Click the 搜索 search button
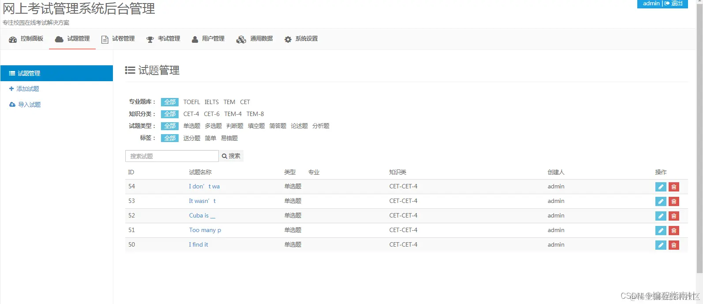Screen dimensions: 703x304 [x=231, y=156]
